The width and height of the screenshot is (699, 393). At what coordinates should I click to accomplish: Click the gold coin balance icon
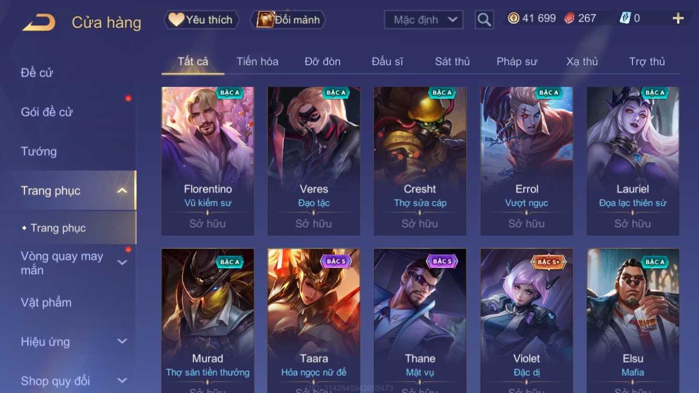pyautogui.click(x=514, y=18)
